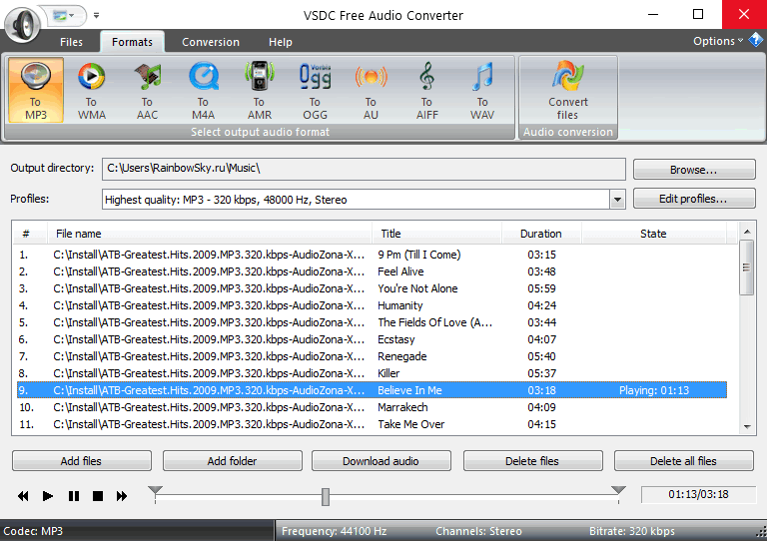Select the Take Me Over track
The image size is (767, 541).
click(372, 424)
